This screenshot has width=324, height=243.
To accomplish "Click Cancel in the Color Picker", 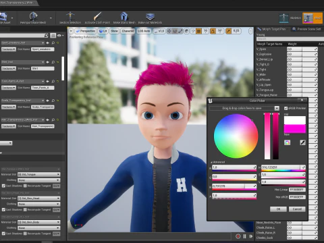I will click(x=297, y=209).
